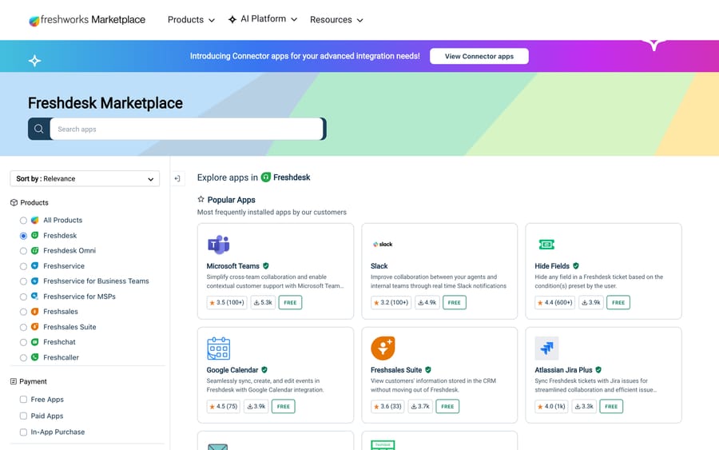Screen dimensions: 719x450
Task: Click the Hide Fields 4.4 rating badge
Action: 555,302
